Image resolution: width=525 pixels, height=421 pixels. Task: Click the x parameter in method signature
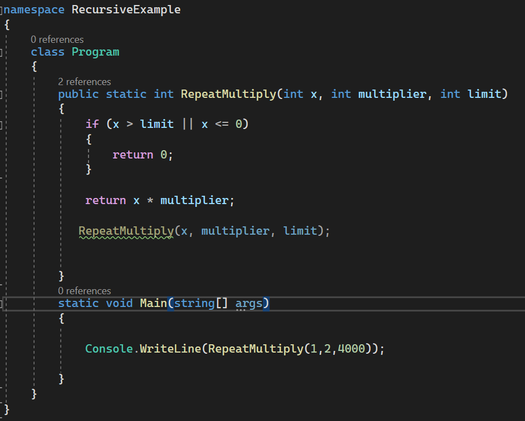tap(313, 95)
